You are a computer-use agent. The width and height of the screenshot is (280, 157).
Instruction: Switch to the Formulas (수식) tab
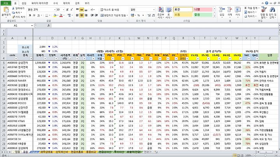pyautogui.click(x=56, y=3)
